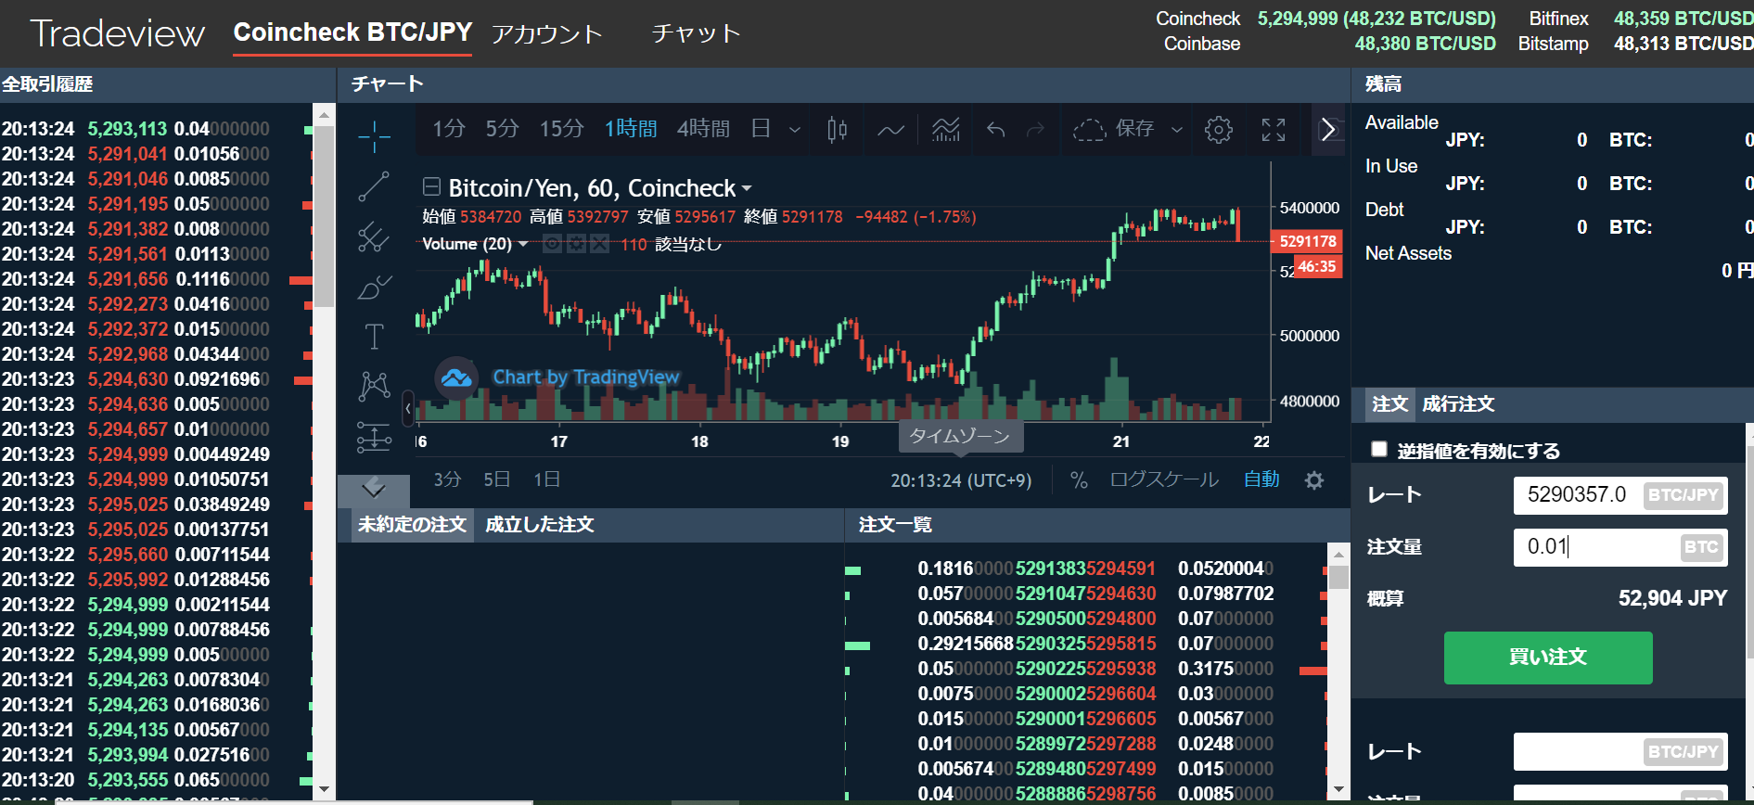
Task: Click the compare line chart icon
Action: pos(890,129)
